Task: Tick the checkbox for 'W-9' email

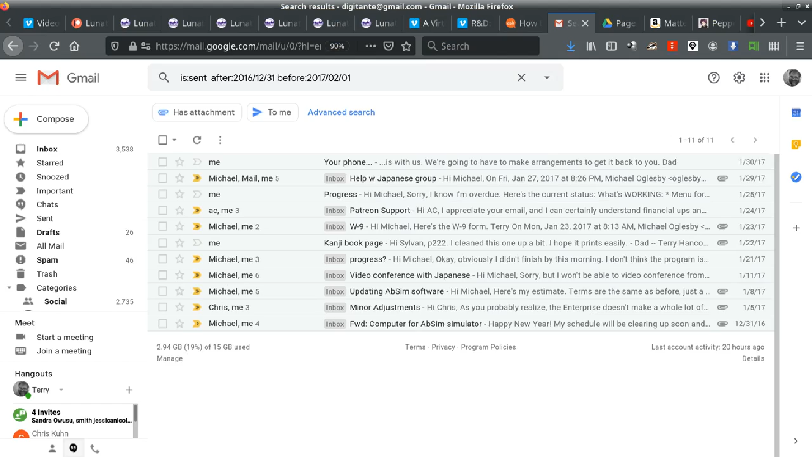Action: [162, 226]
